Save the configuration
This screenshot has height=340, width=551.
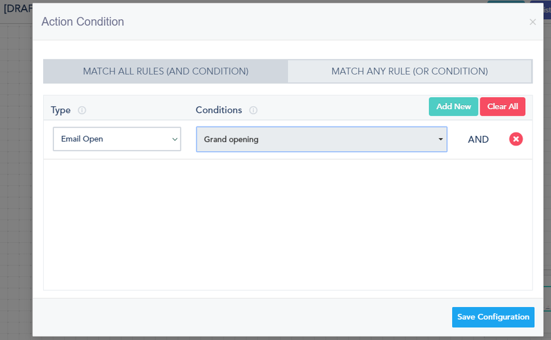[493, 317]
